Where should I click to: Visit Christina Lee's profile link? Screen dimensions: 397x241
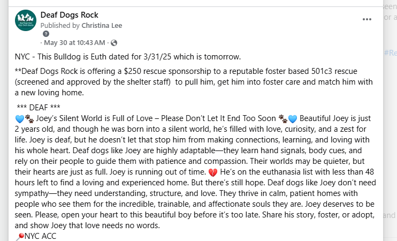coord(102,26)
